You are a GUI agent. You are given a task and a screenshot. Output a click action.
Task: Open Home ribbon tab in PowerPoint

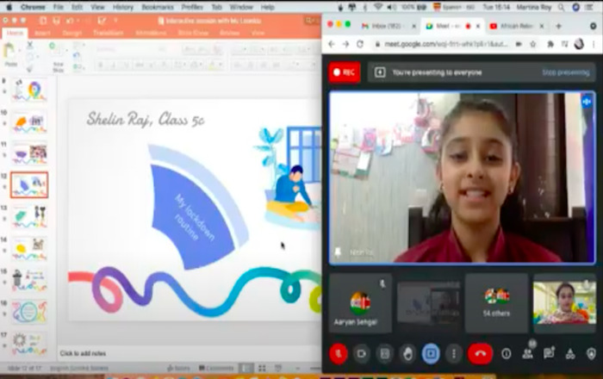click(15, 33)
